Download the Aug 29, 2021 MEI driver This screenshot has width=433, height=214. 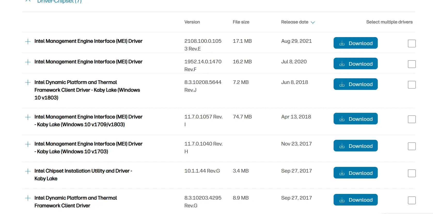(x=356, y=43)
